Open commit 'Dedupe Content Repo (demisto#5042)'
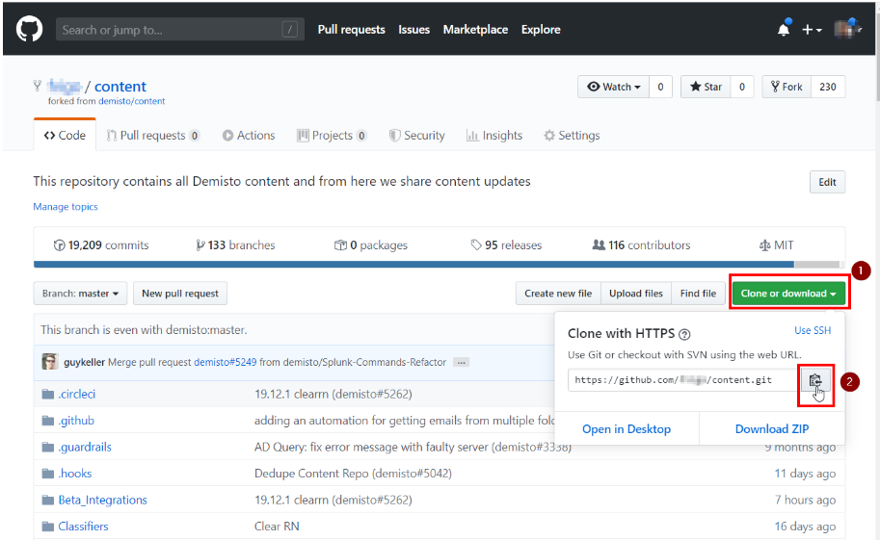The image size is (880, 540). [x=353, y=474]
